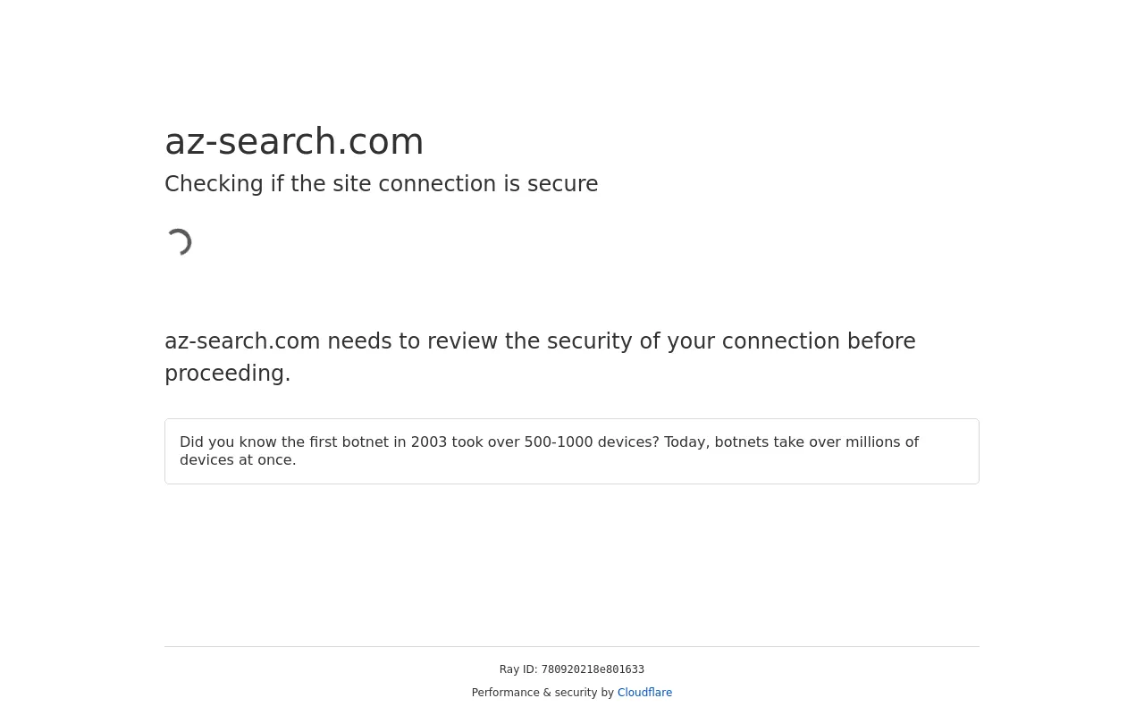The width and height of the screenshot is (1144, 715).
Task: Click the word 'Checking' in the subheading
Action: pyautogui.click(x=214, y=184)
